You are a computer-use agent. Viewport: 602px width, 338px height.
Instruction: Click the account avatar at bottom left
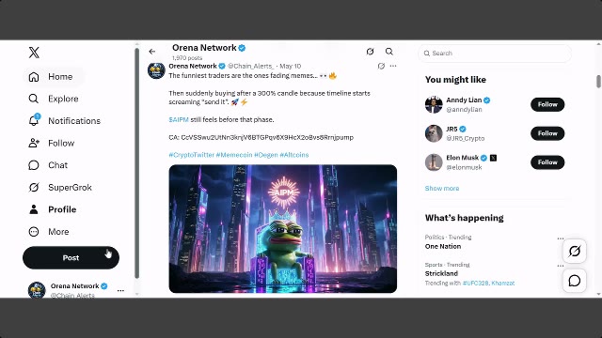(x=37, y=290)
